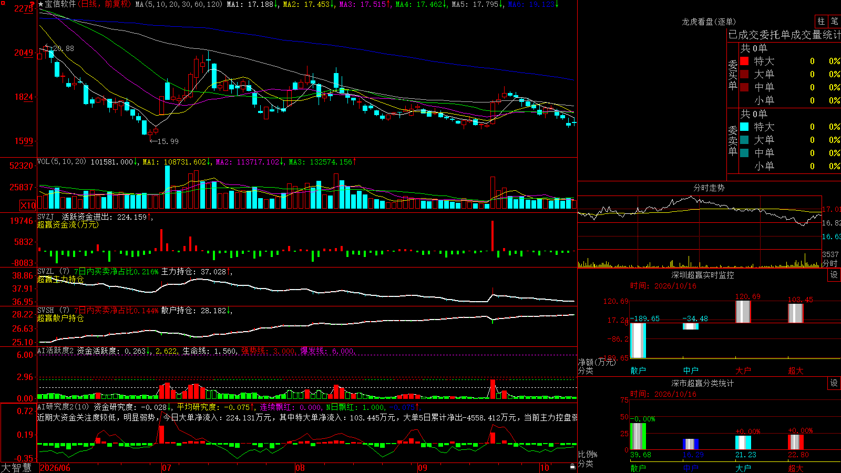Switch to 柱 bar view in 龙虎看盘

[821, 21]
